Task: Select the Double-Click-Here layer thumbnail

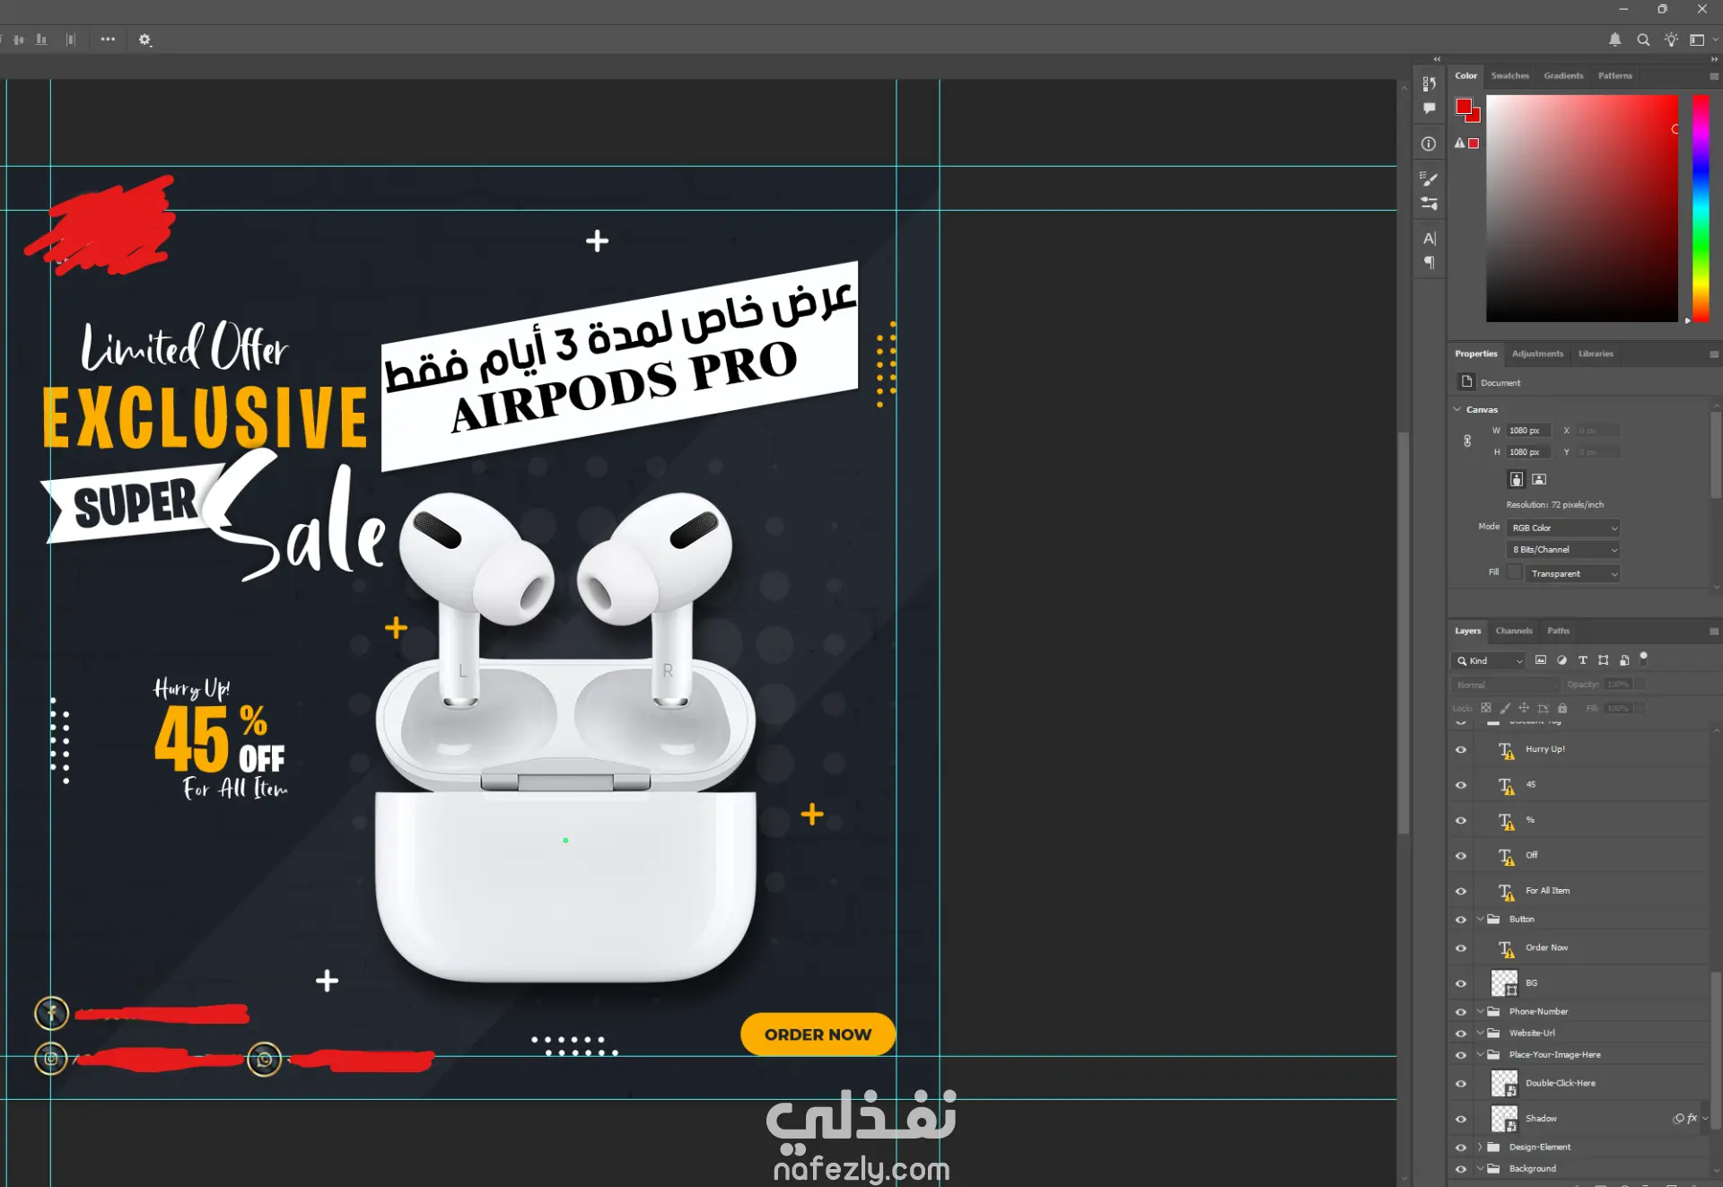Action: [x=1504, y=1084]
